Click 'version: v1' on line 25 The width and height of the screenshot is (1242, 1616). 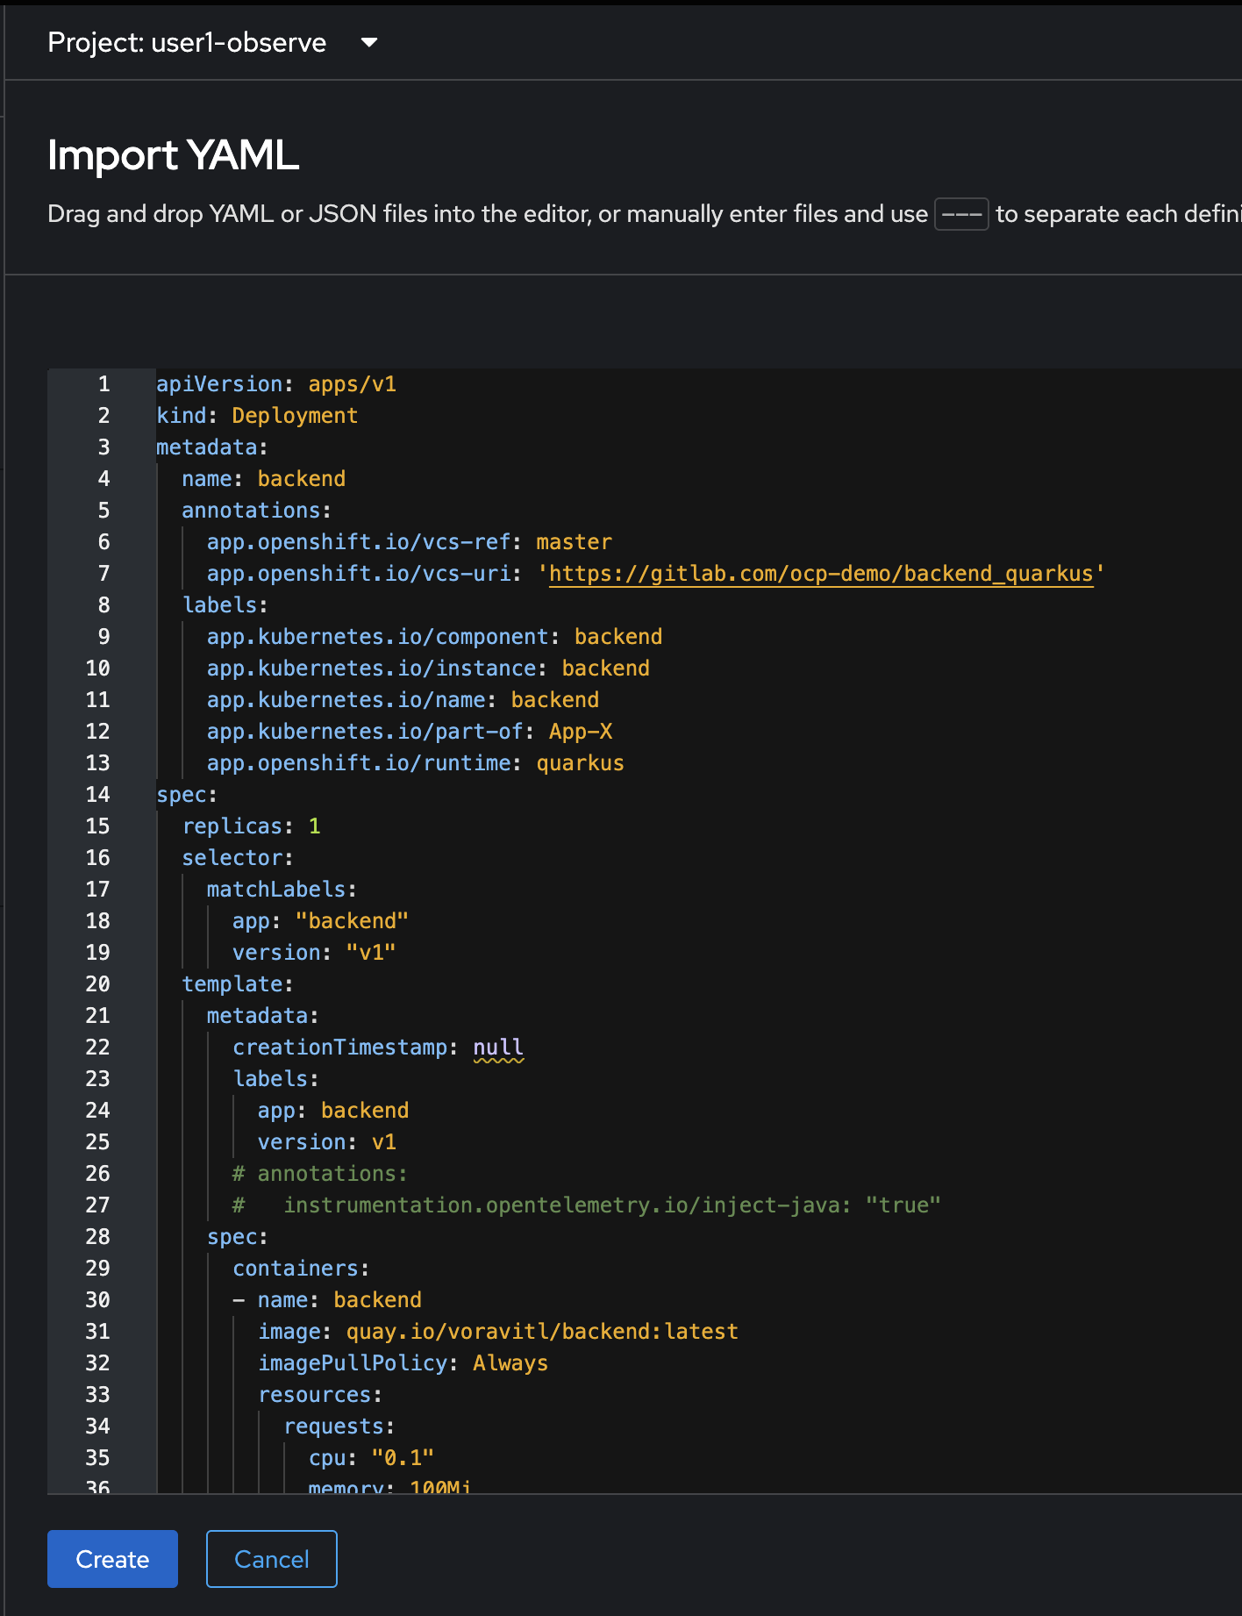point(327,1142)
